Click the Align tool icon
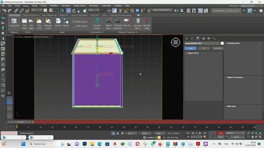The height and width of the screenshot is (148, 264). pos(182,11)
